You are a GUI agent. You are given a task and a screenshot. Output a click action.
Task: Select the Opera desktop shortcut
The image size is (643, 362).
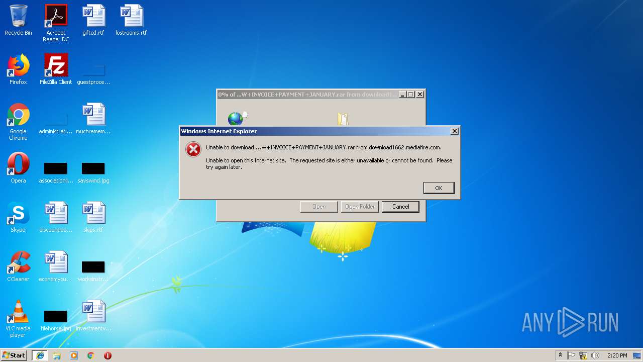pyautogui.click(x=18, y=168)
